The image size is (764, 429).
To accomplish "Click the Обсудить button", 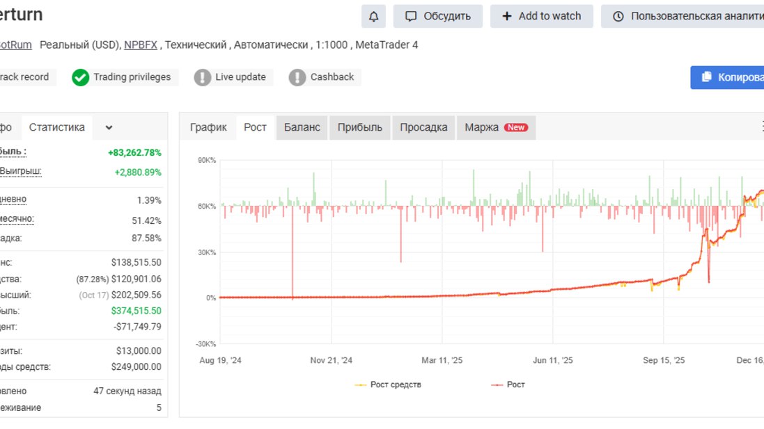I will [437, 17].
